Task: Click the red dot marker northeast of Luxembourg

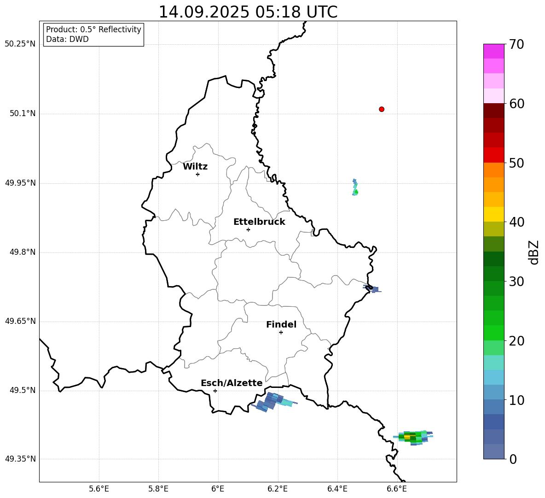Action: coord(382,109)
